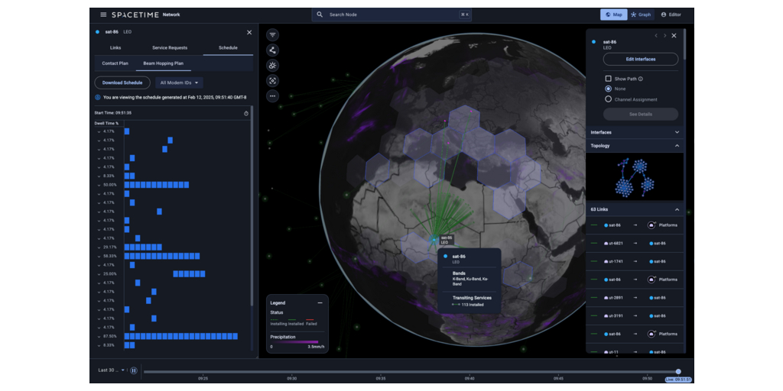783x391 pixels.
Task: Click the map filter icon
Action: pyautogui.click(x=273, y=35)
